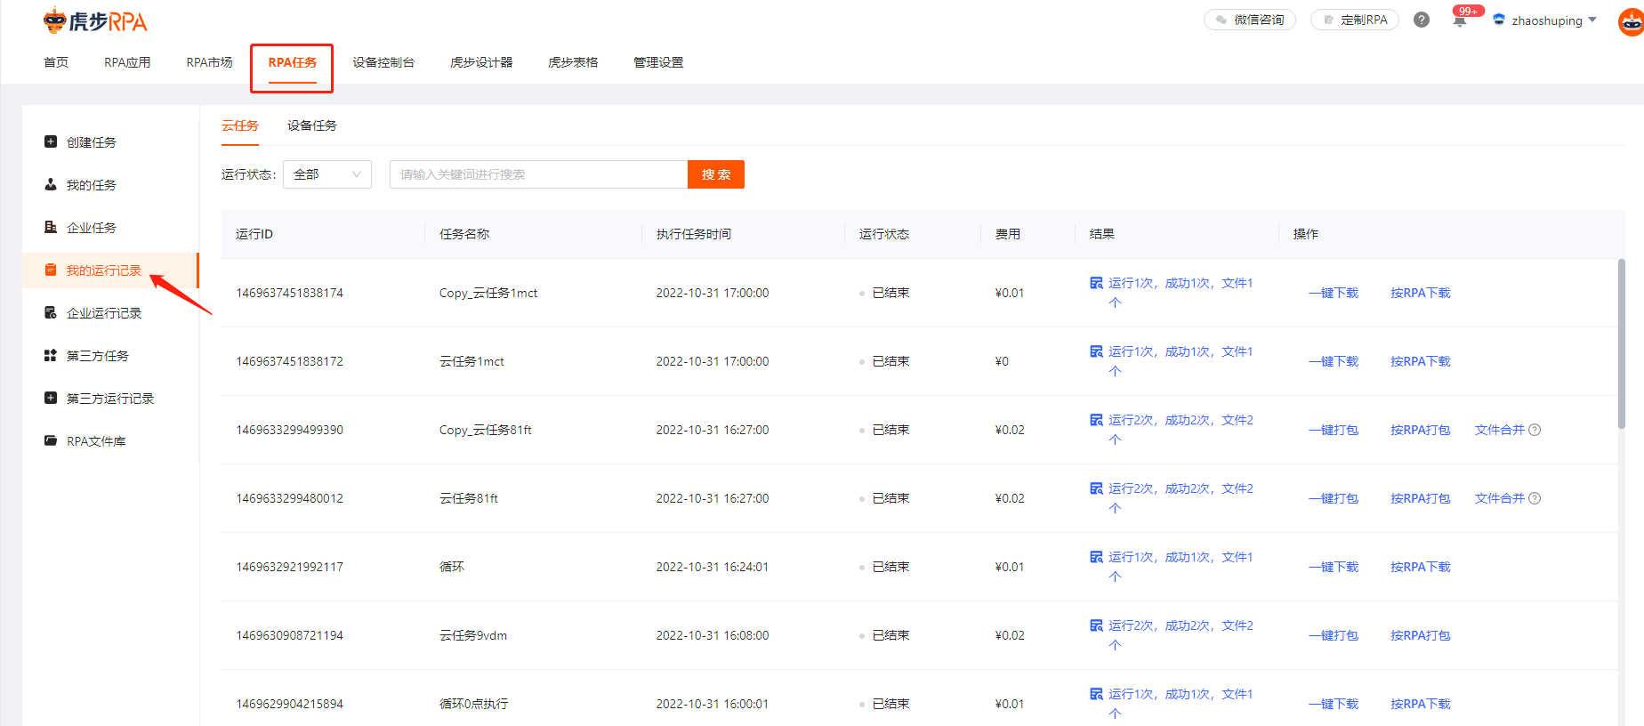Click result detail icon for Copy_云任务1mct
This screenshot has height=726, width=1644.
pos(1096,283)
